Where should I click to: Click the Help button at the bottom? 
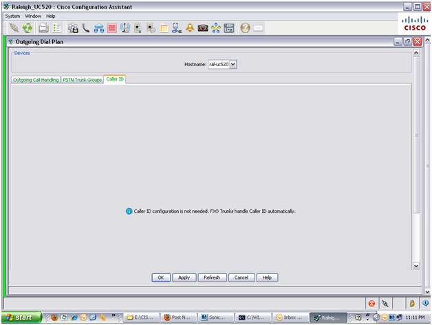point(267,277)
